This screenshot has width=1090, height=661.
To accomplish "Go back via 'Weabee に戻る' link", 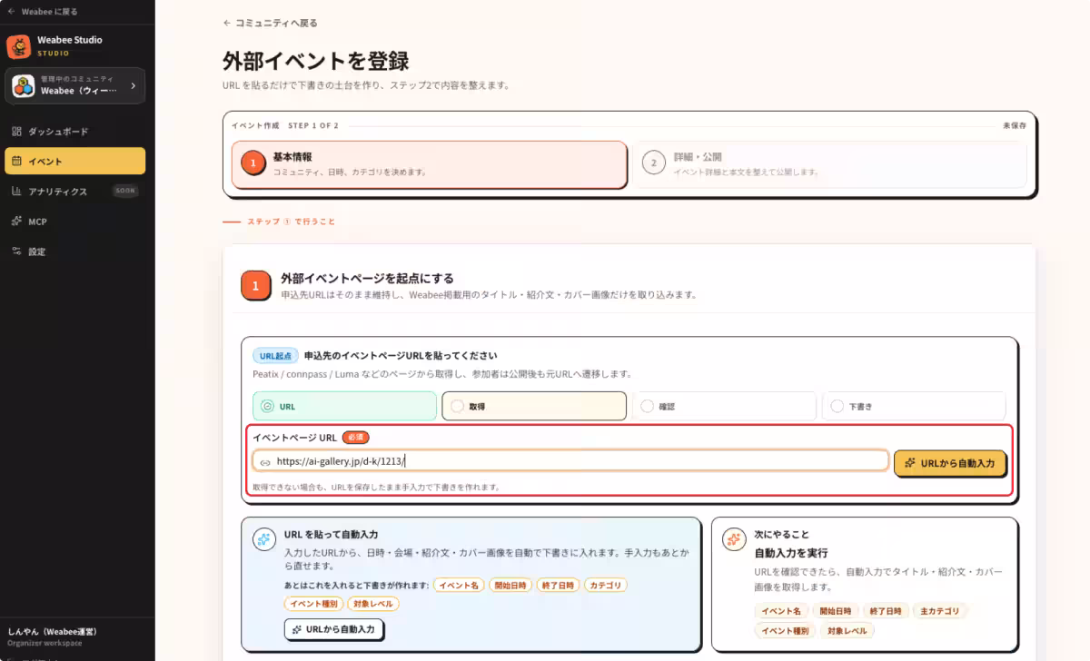I will [x=43, y=12].
